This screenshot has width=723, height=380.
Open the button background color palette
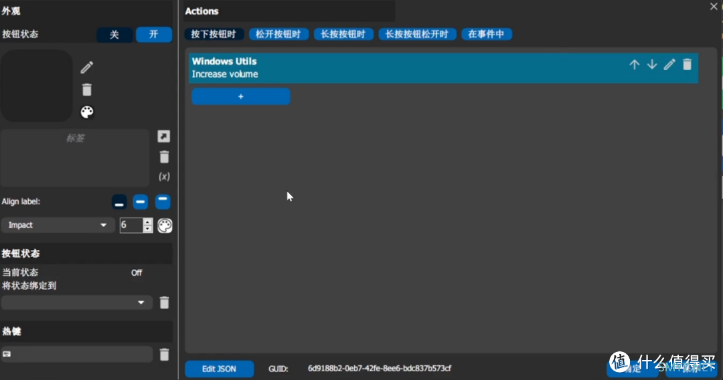pos(86,112)
